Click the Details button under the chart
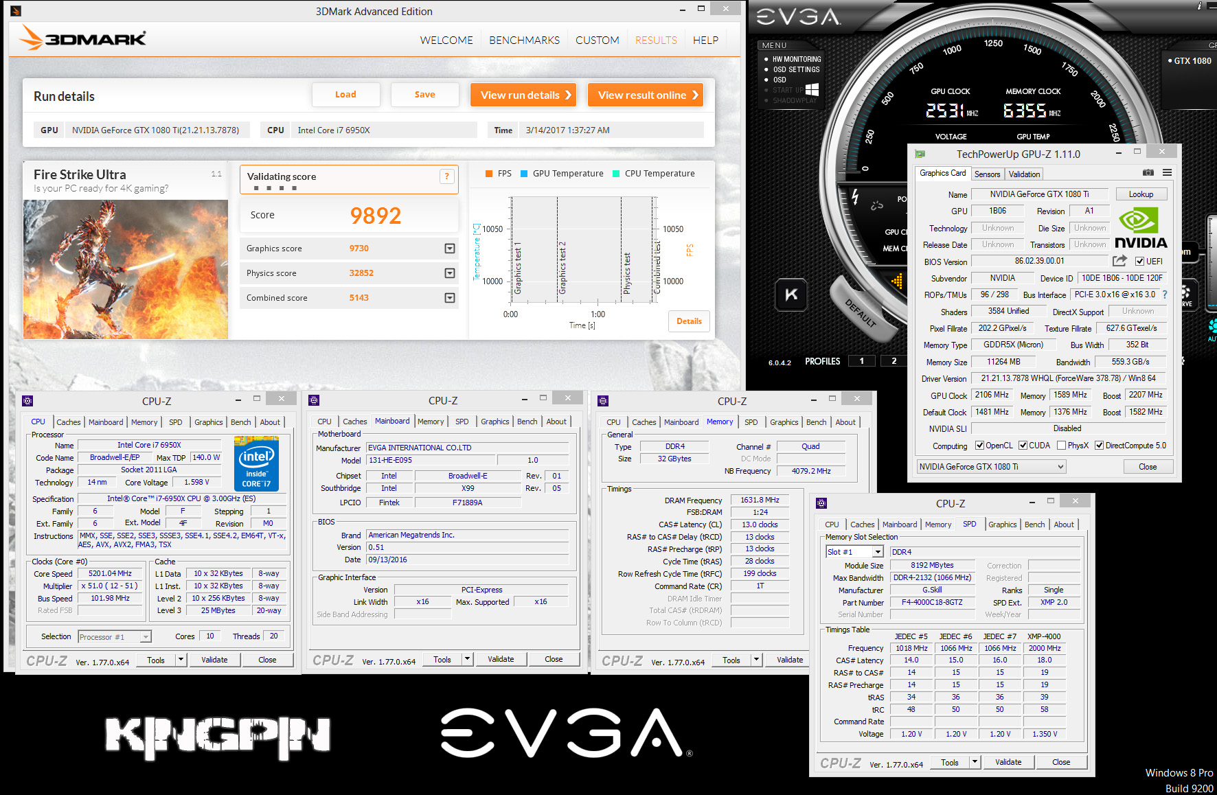 point(689,321)
